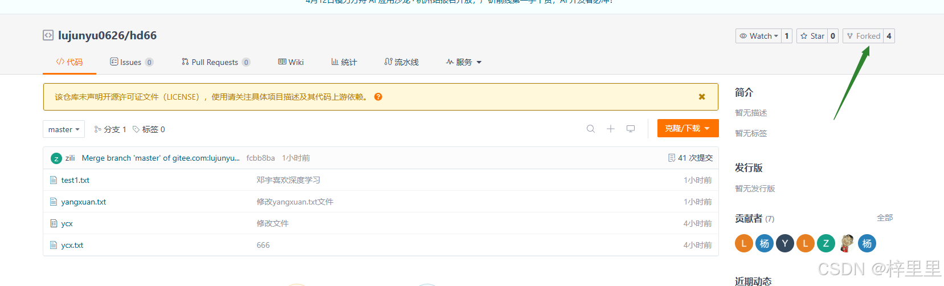View the 41 次提交 commit history

click(x=690, y=158)
